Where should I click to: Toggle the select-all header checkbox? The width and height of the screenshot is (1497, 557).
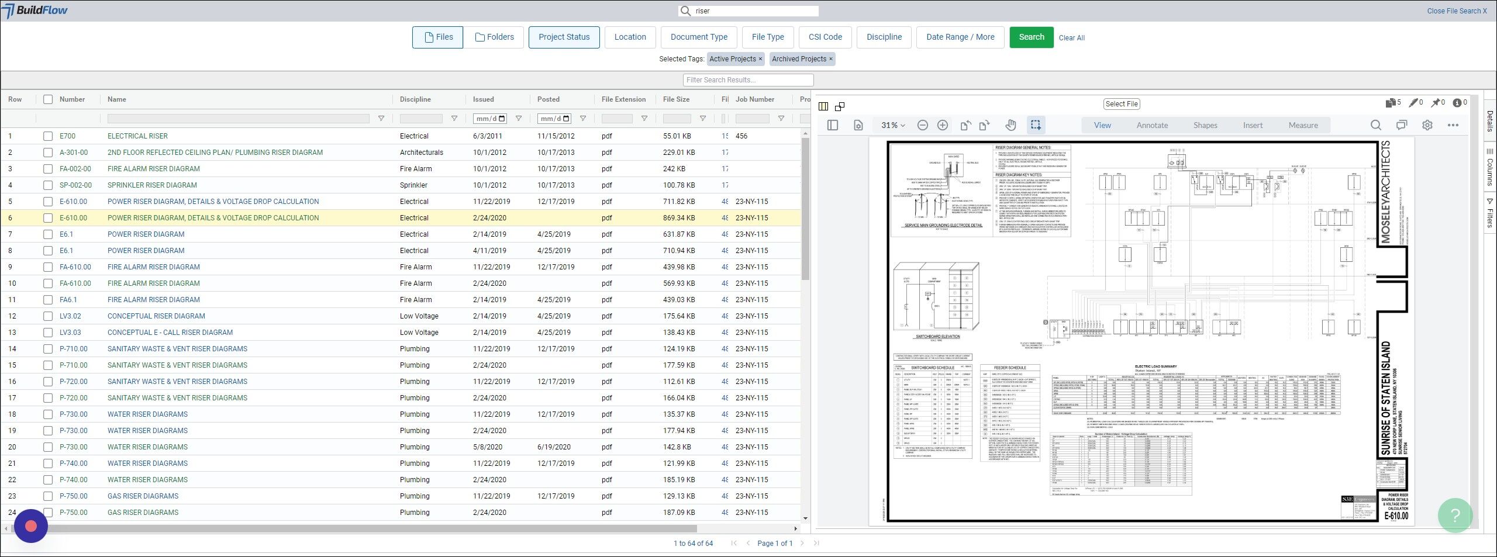pos(48,99)
